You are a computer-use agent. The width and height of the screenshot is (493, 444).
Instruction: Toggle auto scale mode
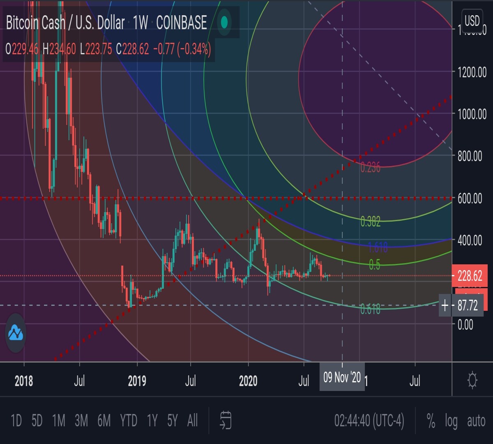point(476,421)
